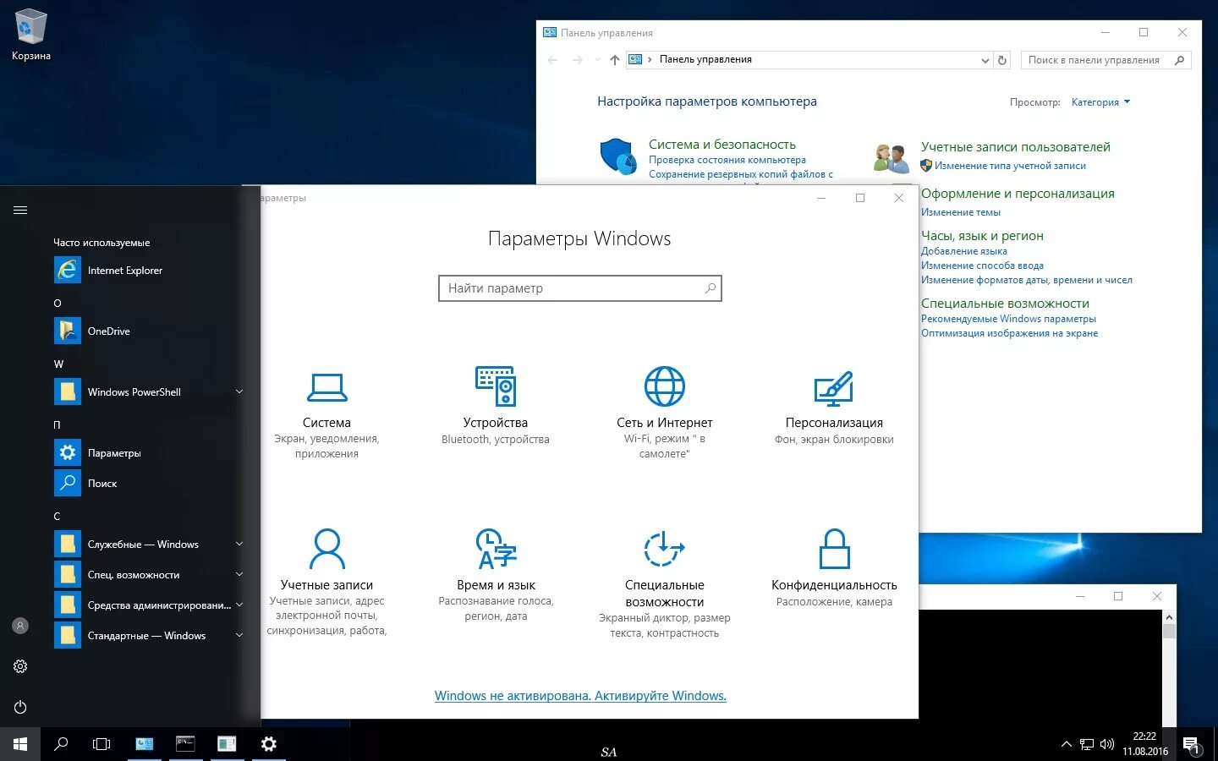Open the action center notification icon

click(x=1192, y=745)
